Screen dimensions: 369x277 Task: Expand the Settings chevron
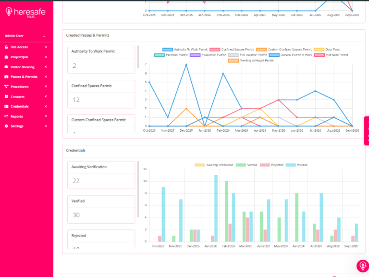click(46, 126)
